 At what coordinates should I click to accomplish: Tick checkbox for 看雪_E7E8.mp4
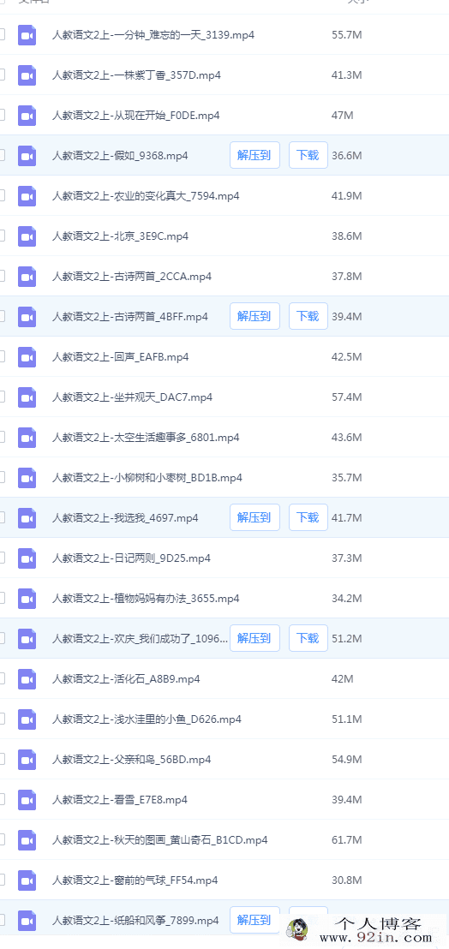(x=2, y=799)
